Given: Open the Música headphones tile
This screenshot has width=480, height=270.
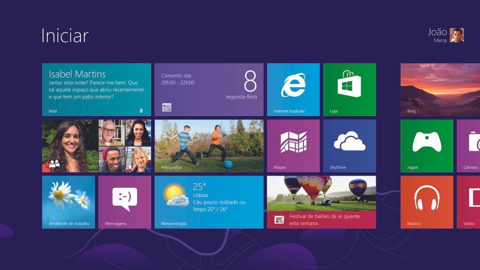Looking at the screenshot, I should coord(427,202).
